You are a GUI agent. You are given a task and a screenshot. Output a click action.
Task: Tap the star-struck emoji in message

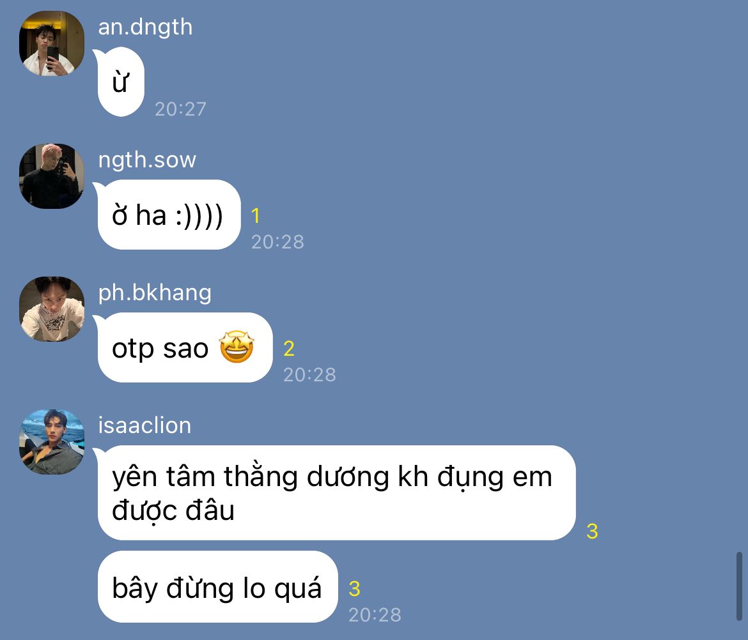pyautogui.click(x=237, y=347)
